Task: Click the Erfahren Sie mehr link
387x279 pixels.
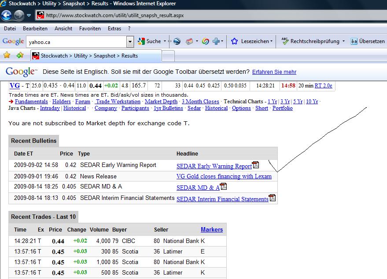Action: (274, 72)
